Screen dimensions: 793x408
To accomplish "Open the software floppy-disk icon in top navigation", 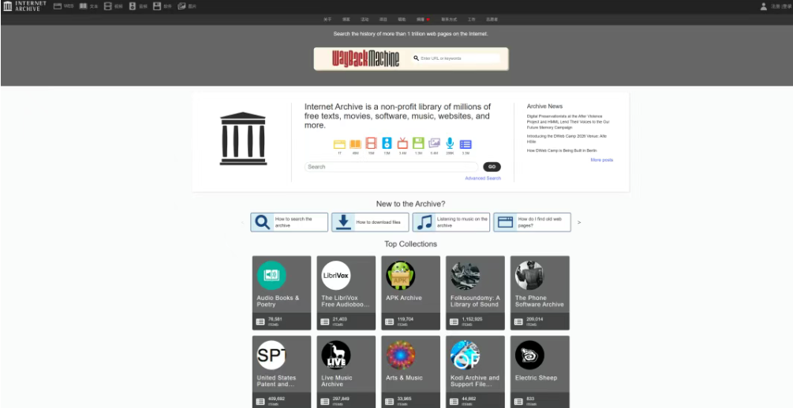I will tap(157, 6).
